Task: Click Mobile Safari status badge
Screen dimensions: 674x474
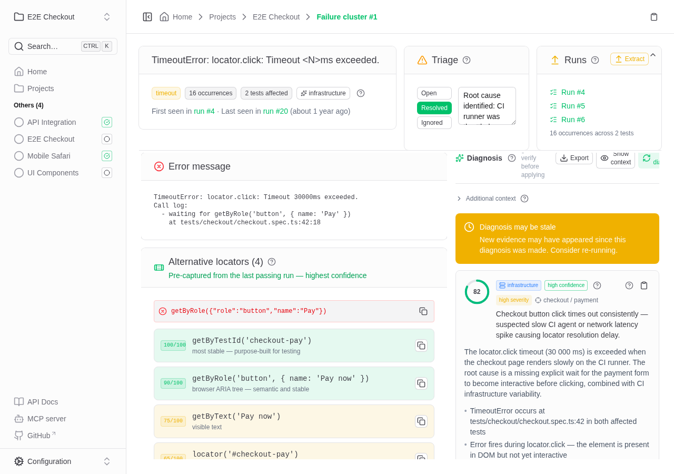Action: pos(107,156)
